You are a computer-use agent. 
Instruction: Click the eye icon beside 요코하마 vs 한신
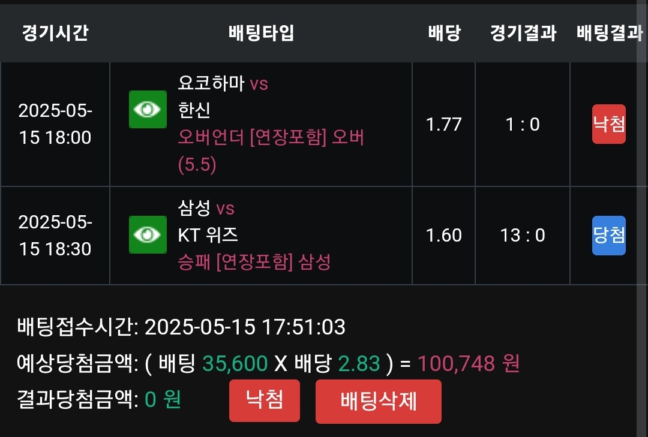148,109
